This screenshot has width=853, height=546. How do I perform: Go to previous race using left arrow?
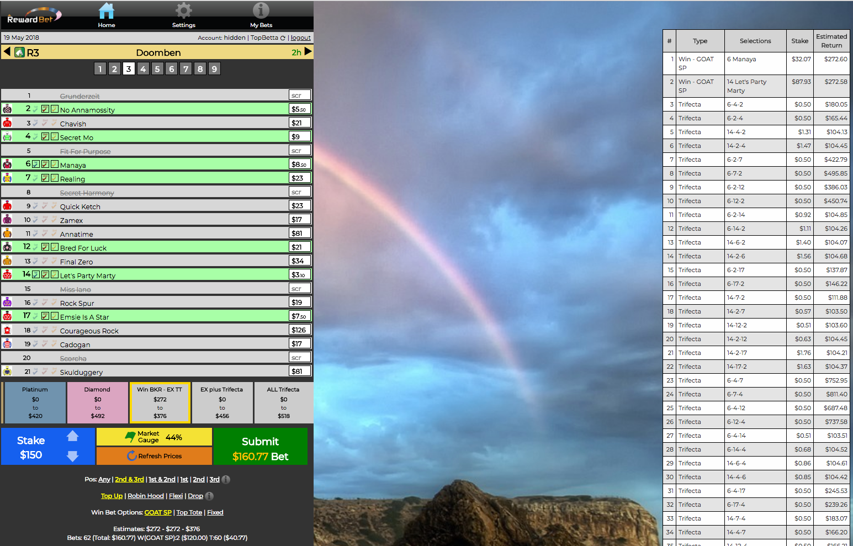pyautogui.click(x=7, y=51)
